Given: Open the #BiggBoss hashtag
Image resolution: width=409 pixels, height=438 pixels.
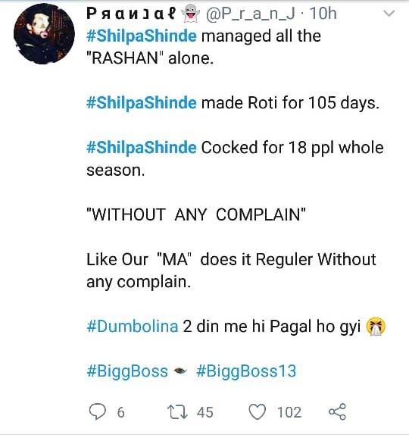Looking at the screenshot, I should pos(127,371).
